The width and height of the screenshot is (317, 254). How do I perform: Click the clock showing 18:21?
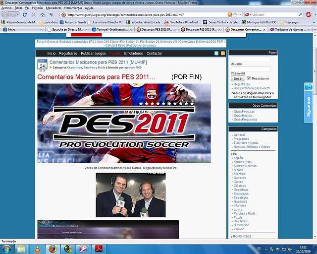tap(303, 248)
